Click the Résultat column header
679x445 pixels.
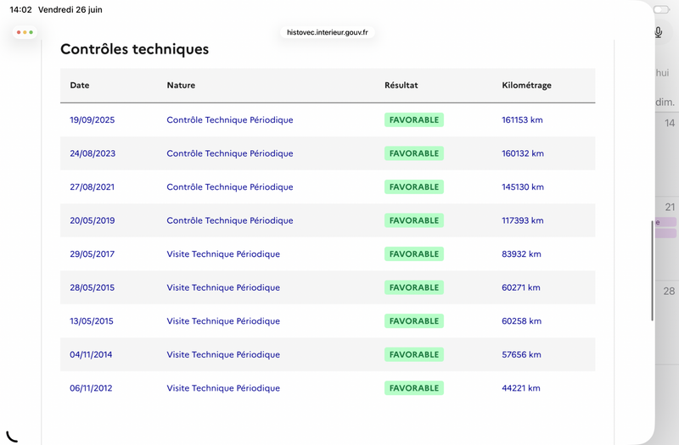click(401, 86)
